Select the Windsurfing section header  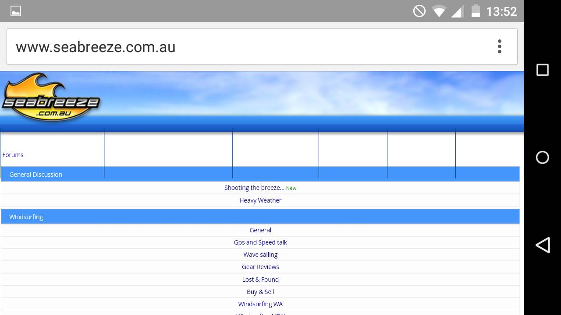26,217
